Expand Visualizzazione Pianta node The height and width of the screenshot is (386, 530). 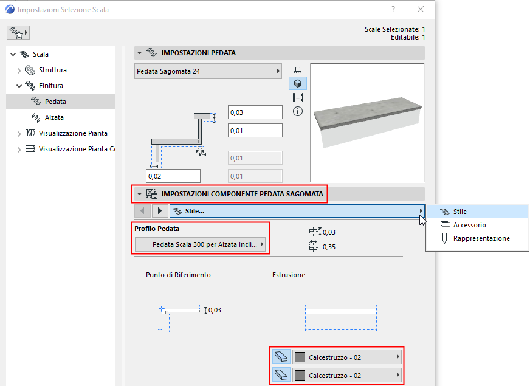tap(19, 134)
